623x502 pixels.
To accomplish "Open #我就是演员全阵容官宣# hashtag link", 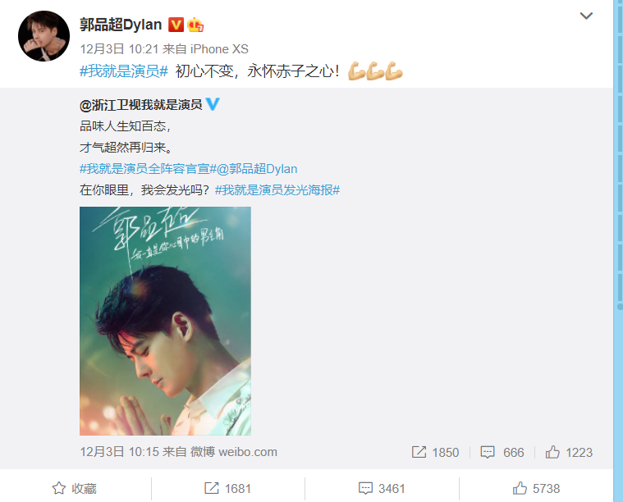I will click(x=148, y=169).
